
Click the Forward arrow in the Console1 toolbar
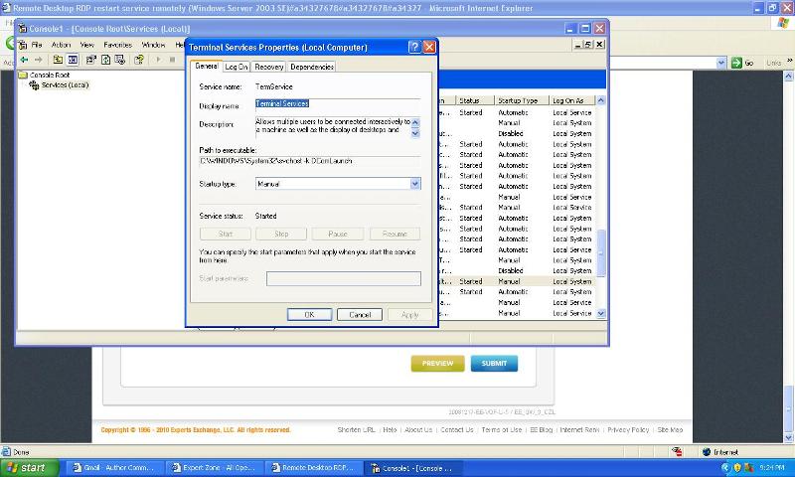[38, 60]
